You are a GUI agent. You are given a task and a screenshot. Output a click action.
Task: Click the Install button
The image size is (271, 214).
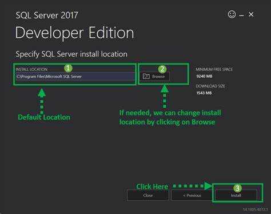point(236,195)
